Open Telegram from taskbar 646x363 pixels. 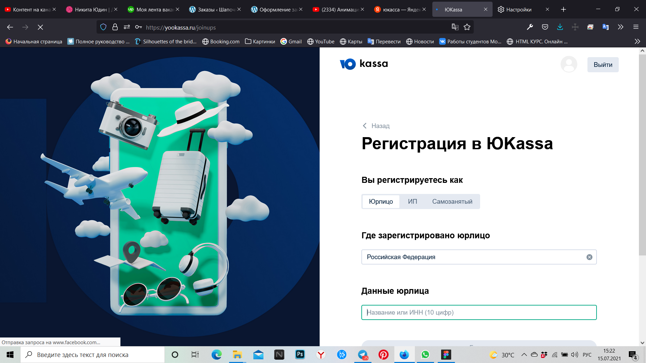[x=363, y=355]
